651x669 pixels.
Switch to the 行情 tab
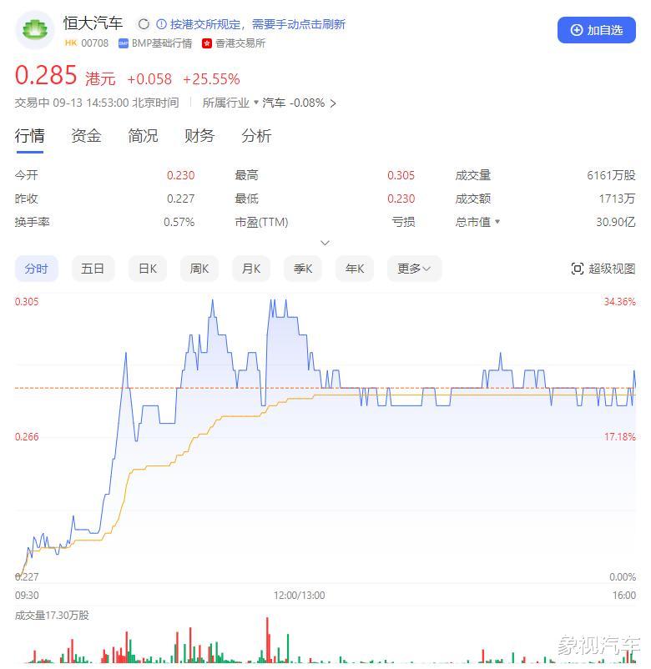click(29, 136)
